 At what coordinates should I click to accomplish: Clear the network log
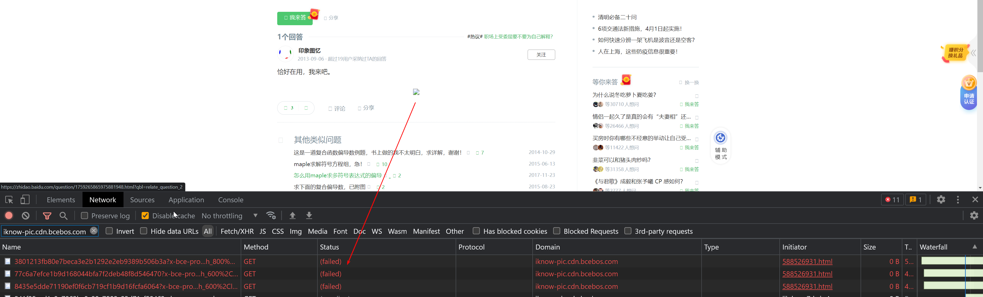pos(25,216)
